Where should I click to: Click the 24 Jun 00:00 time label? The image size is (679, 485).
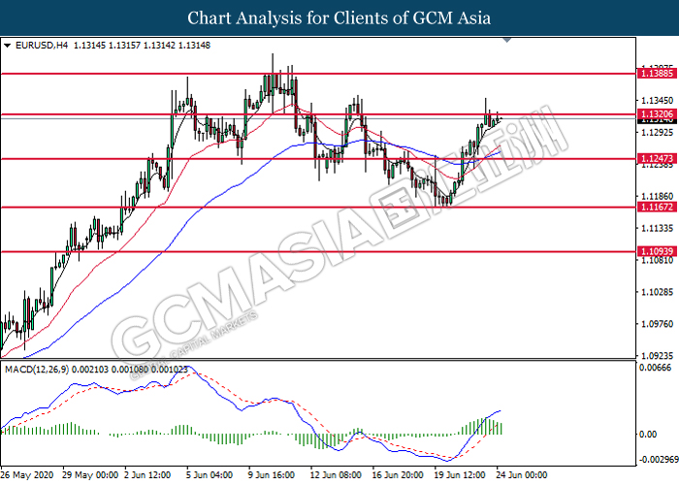(x=522, y=475)
